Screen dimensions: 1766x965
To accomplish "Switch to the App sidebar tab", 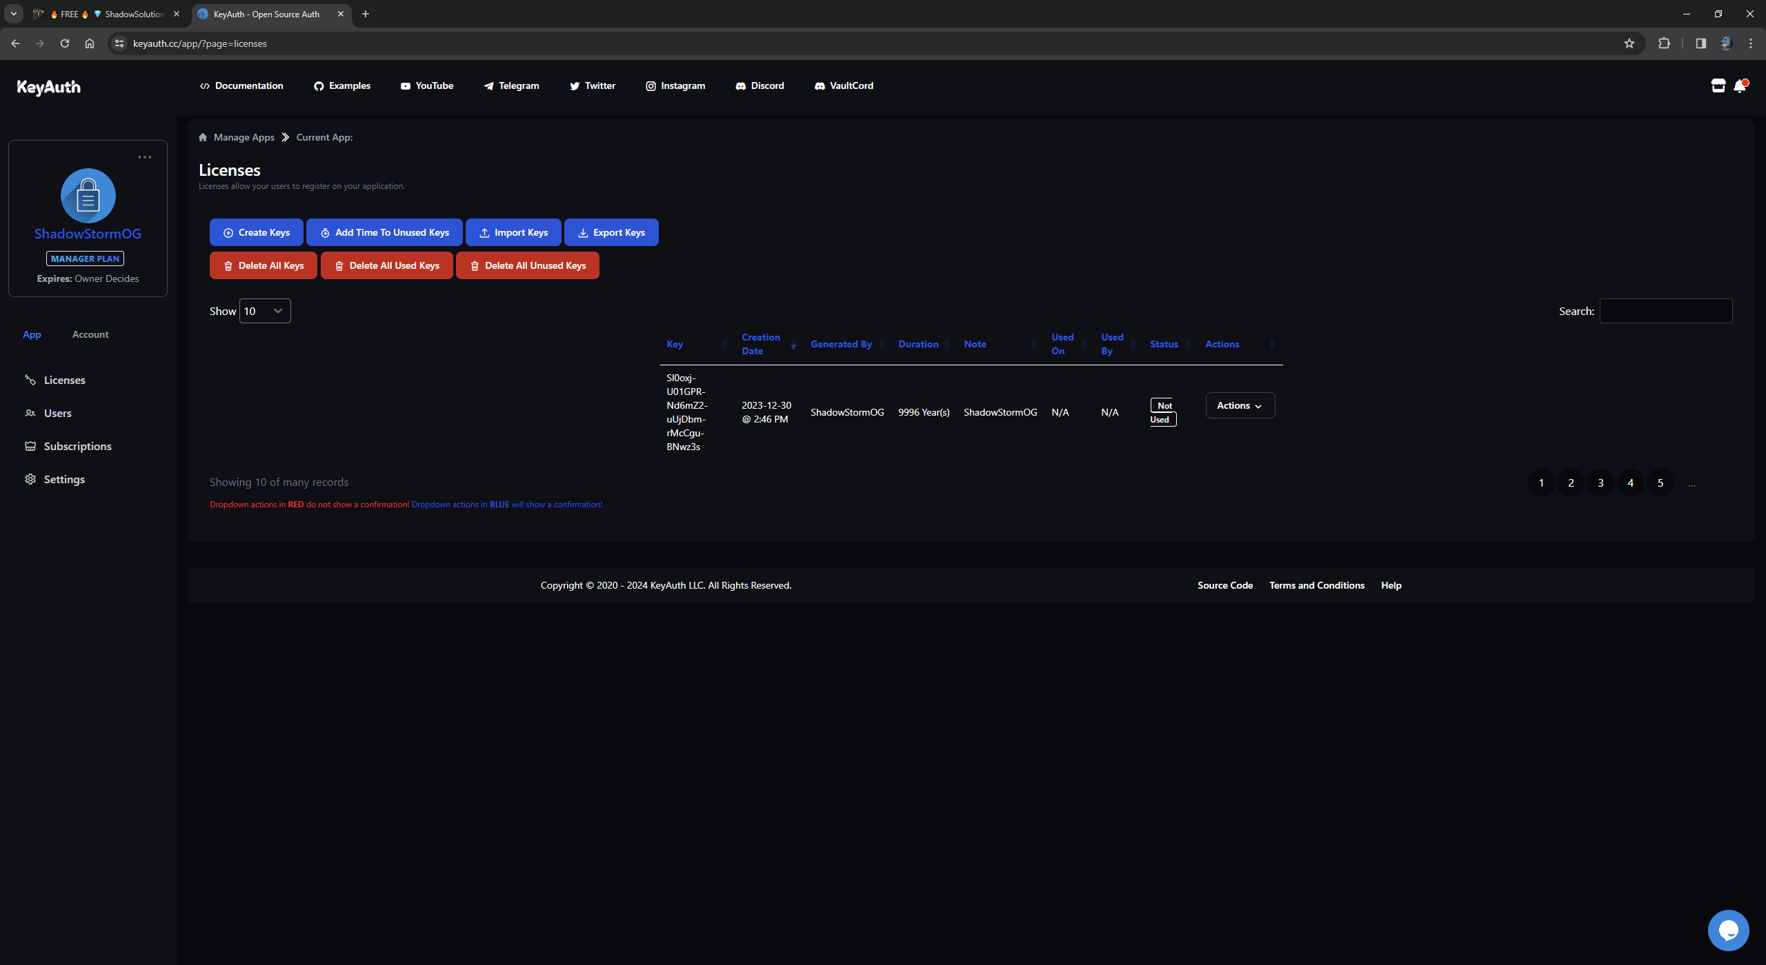I will pyautogui.click(x=32, y=334).
